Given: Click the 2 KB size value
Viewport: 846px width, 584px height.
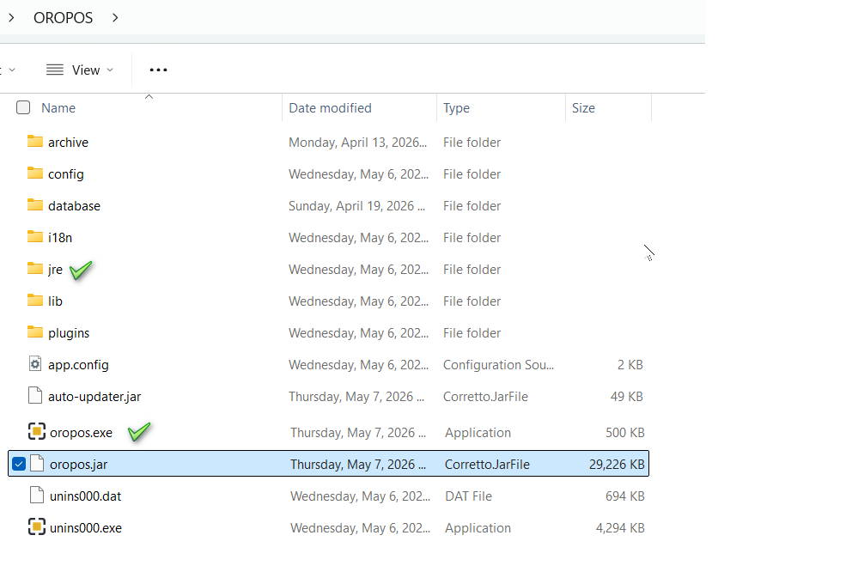Looking at the screenshot, I should pyautogui.click(x=630, y=365).
